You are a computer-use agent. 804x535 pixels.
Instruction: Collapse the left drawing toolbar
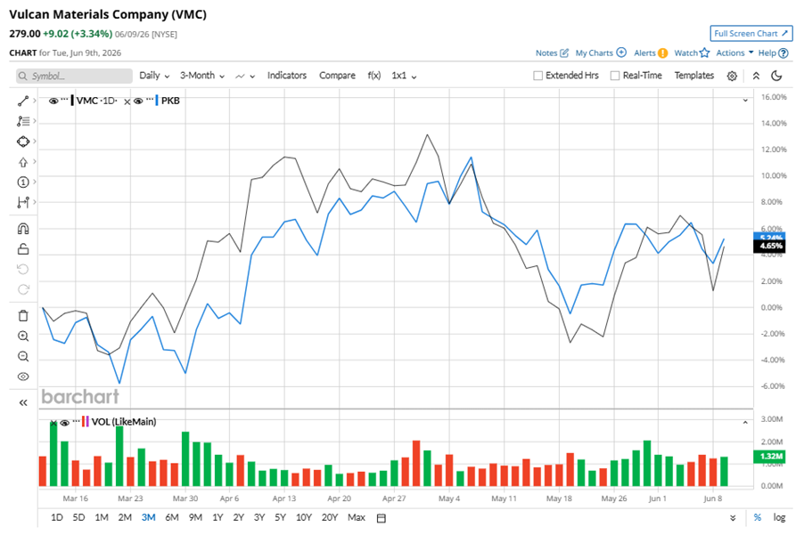[x=23, y=403]
